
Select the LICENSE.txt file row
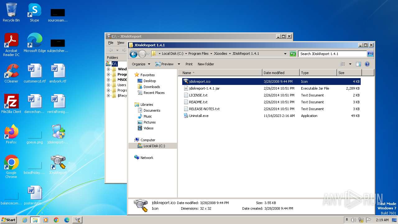click(x=271, y=95)
